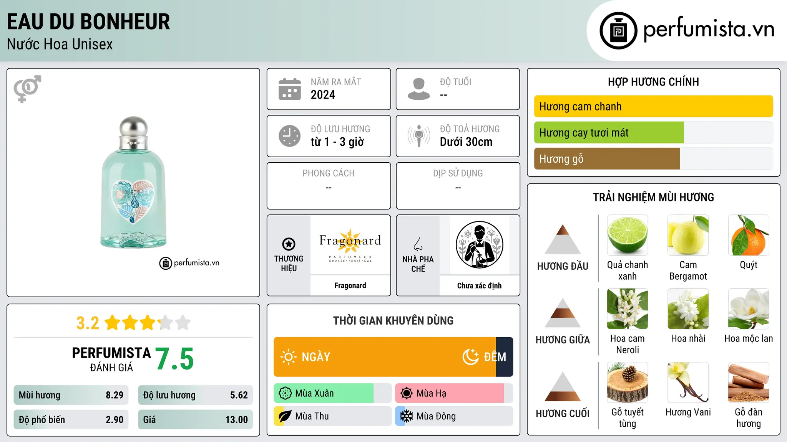
Task: Click the THỜI GIAN KHUYÊN DÙNG heading
Action: (x=393, y=320)
